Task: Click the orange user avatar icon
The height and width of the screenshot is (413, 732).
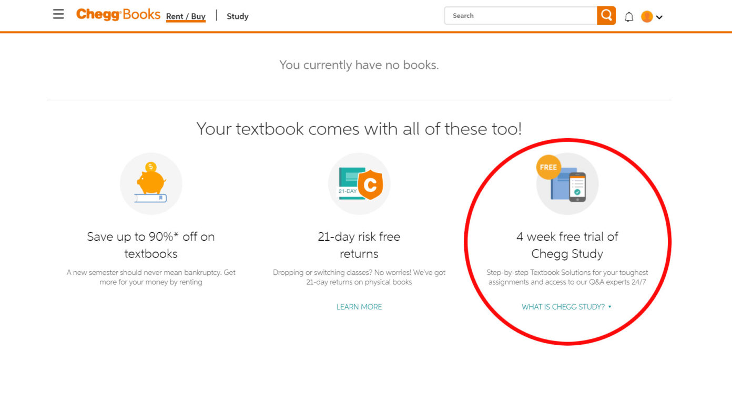Action: coord(647,17)
